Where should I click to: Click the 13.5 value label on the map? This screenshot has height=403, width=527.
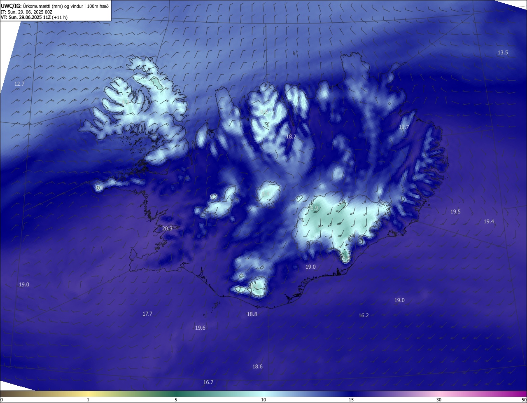[503, 52]
